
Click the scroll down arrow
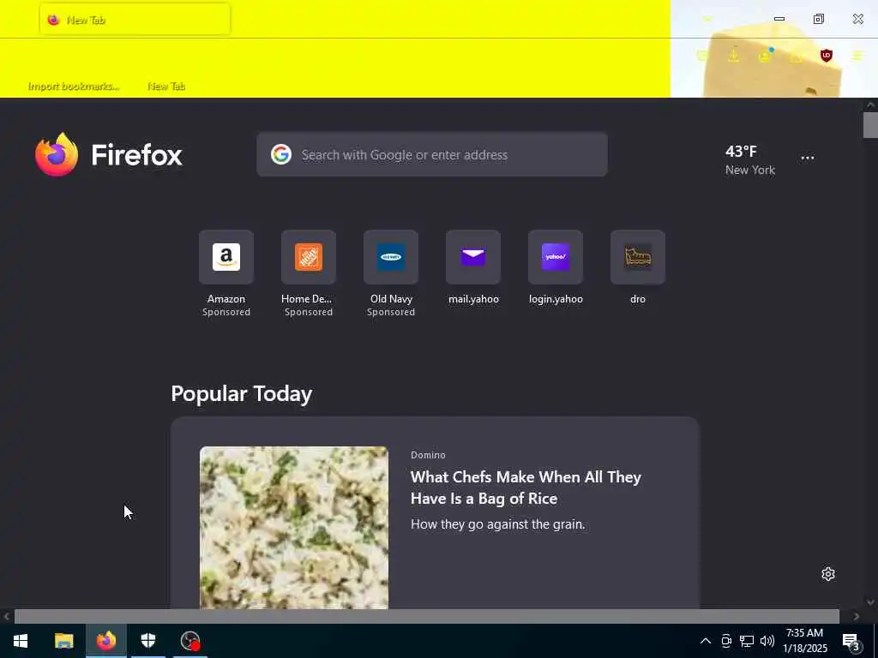coord(870,602)
